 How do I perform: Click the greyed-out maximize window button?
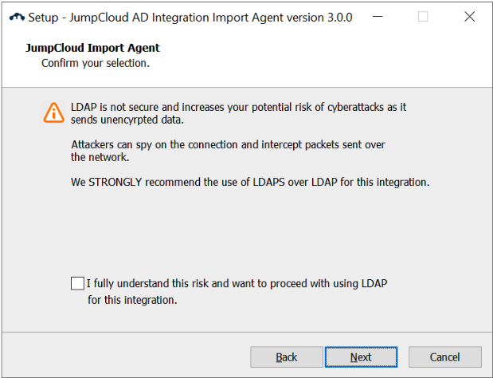click(x=423, y=17)
